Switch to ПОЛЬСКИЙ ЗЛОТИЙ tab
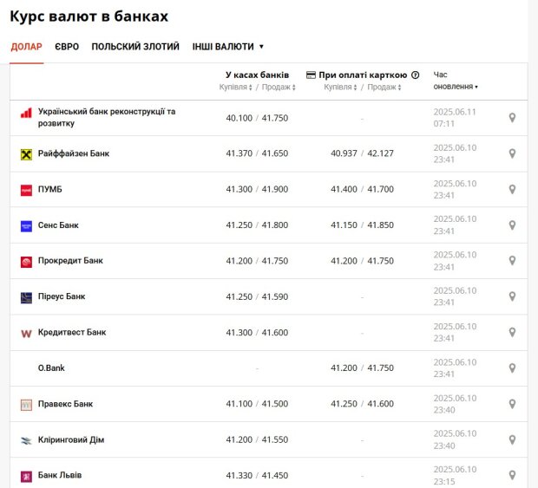The height and width of the screenshot is (488, 538). click(135, 47)
